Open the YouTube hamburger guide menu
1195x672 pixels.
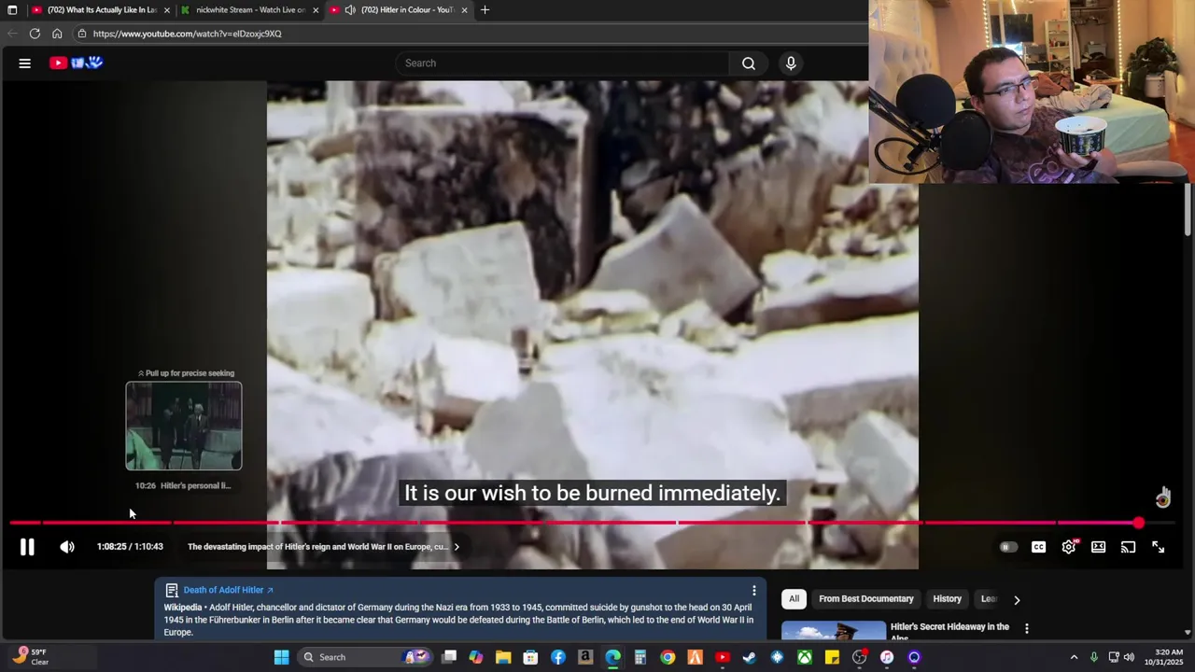(25, 63)
